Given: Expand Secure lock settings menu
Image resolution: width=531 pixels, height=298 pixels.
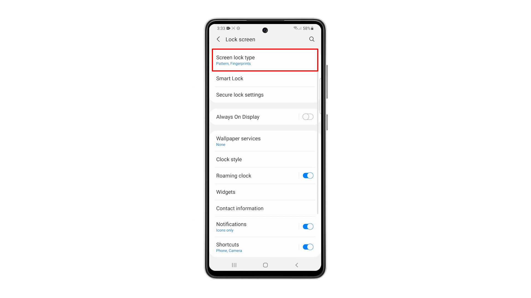Looking at the screenshot, I should click(x=265, y=95).
